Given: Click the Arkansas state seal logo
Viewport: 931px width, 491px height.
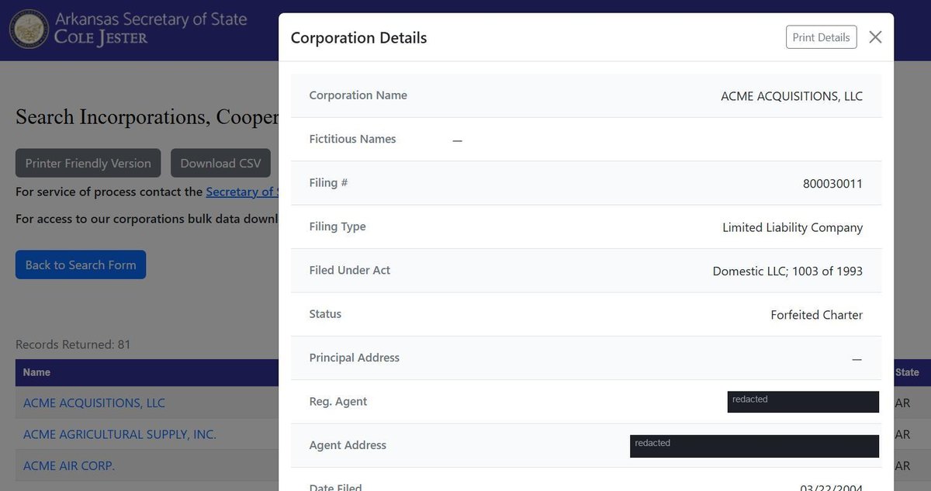Looking at the screenshot, I should tap(29, 29).
